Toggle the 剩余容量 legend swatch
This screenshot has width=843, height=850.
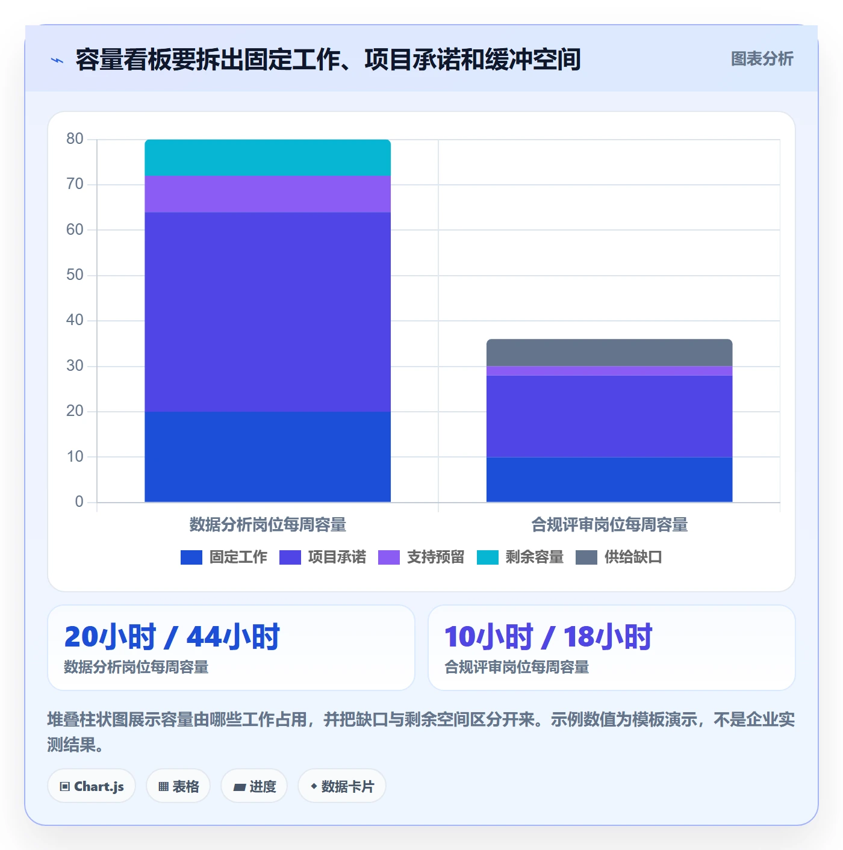pos(488,557)
